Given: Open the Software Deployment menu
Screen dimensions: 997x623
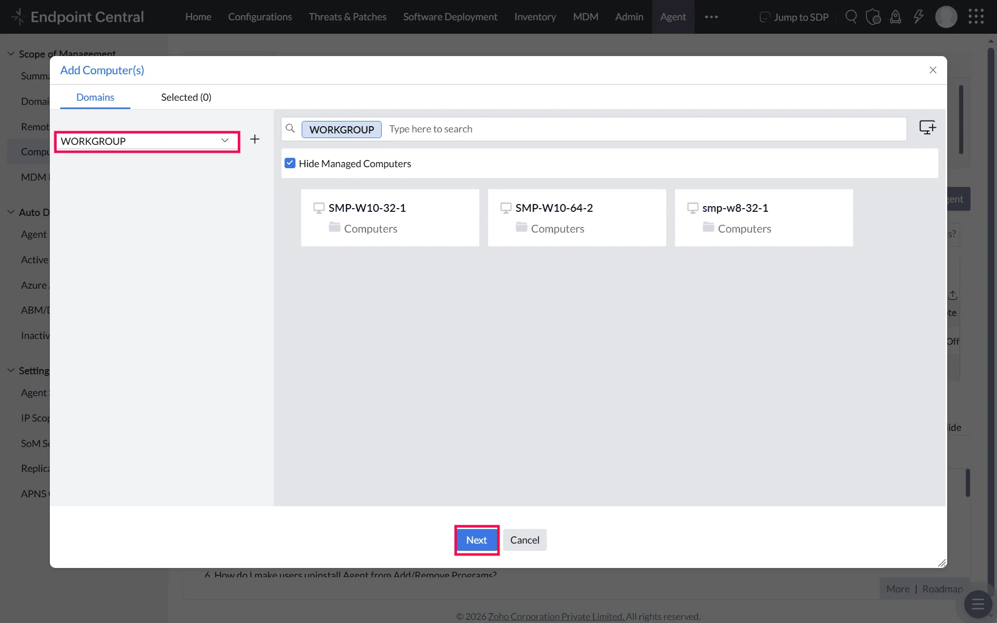Looking at the screenshot, I should click(x=450, y=17).
